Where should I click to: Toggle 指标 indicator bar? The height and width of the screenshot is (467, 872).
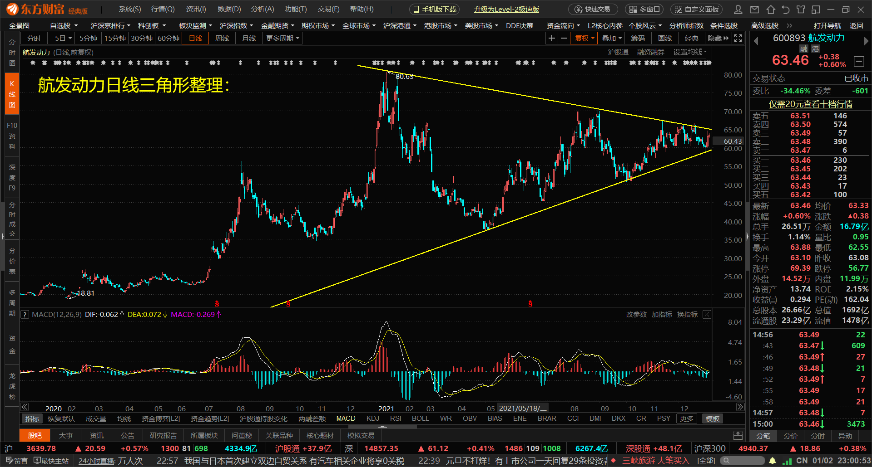(x=32, y=419)
